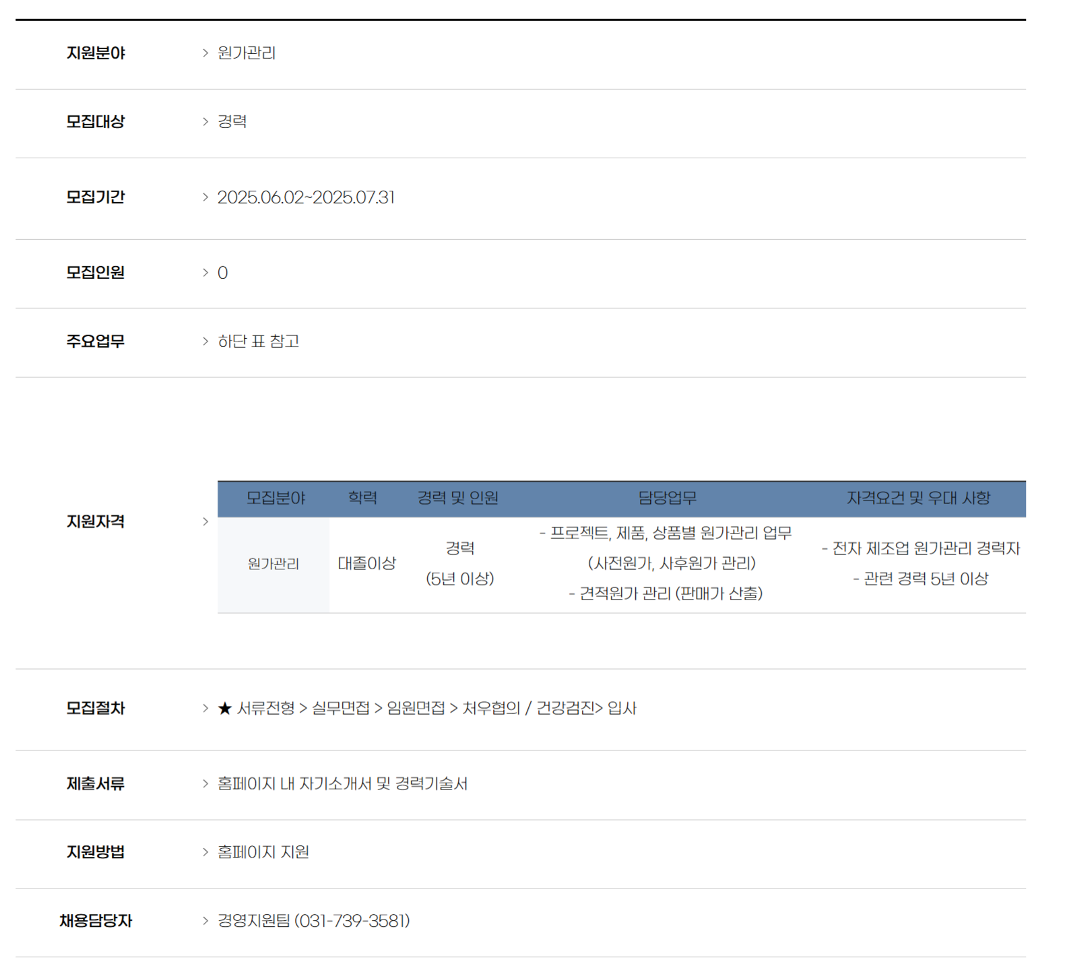Click the star icon before 서류전형
Screen dimensions: 1065x968
point(225,709)
